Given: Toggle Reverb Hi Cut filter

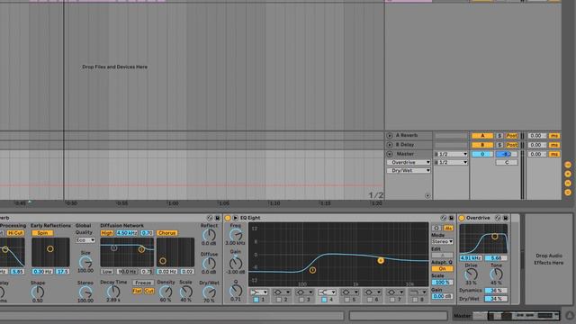Looking at the screenshot, I should [x=15, y=233].
